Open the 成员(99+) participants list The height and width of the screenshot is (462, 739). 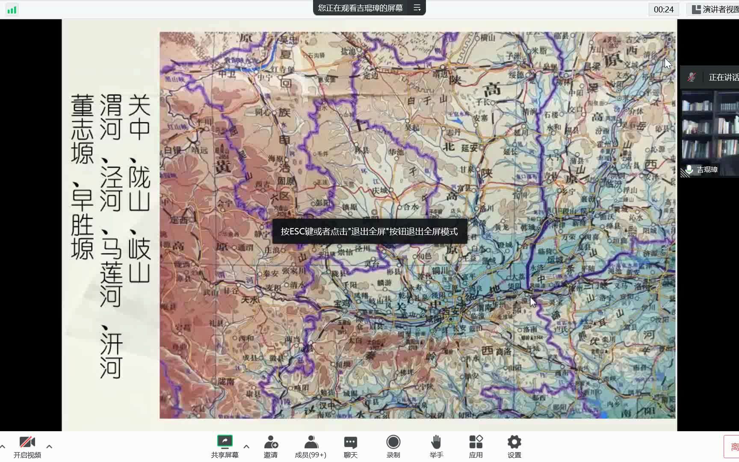[x=310, y=447]
